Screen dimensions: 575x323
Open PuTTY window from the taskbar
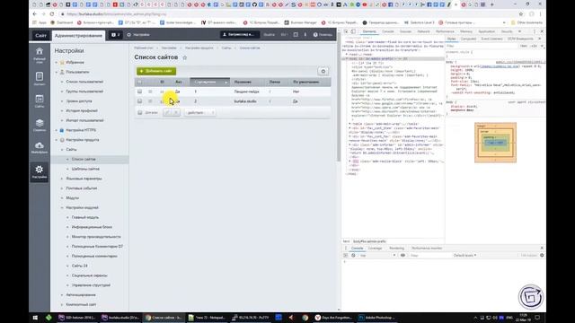coord(252,318)
